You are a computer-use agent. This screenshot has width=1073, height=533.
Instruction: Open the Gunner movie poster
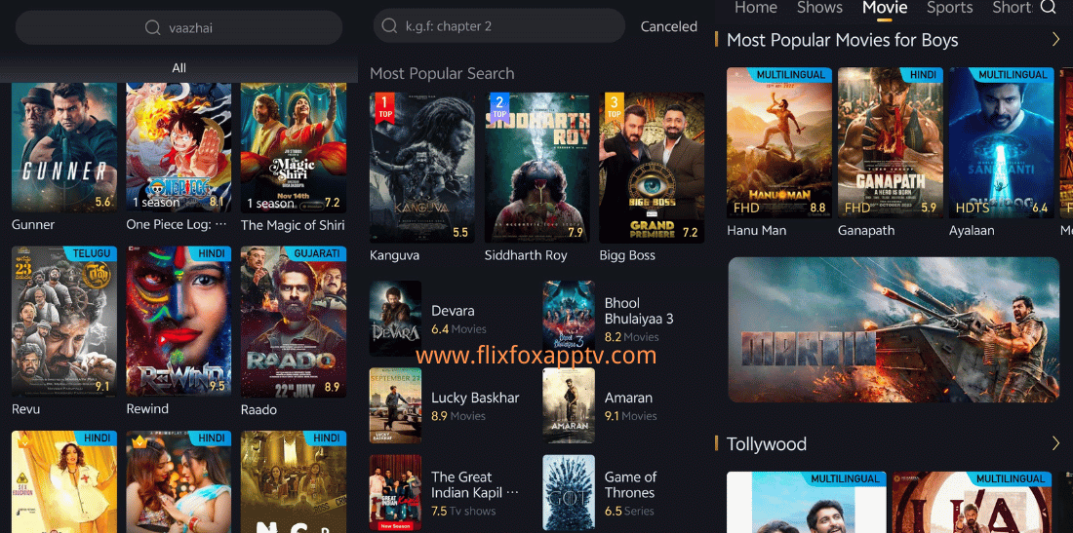click(x=63, y=147)
